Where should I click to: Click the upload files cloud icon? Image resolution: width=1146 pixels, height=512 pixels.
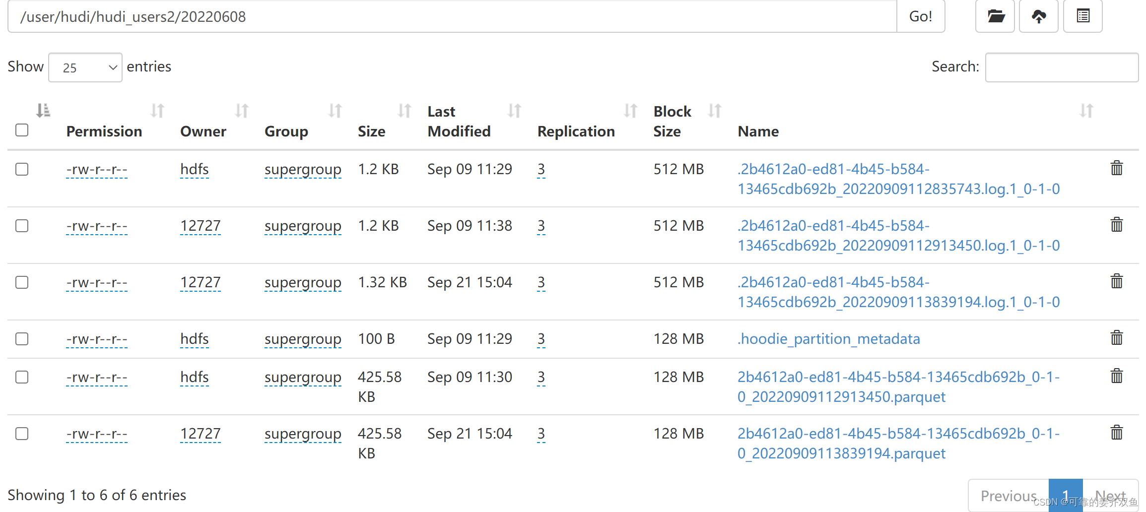pyautogui.click(x=1039, y=16)
